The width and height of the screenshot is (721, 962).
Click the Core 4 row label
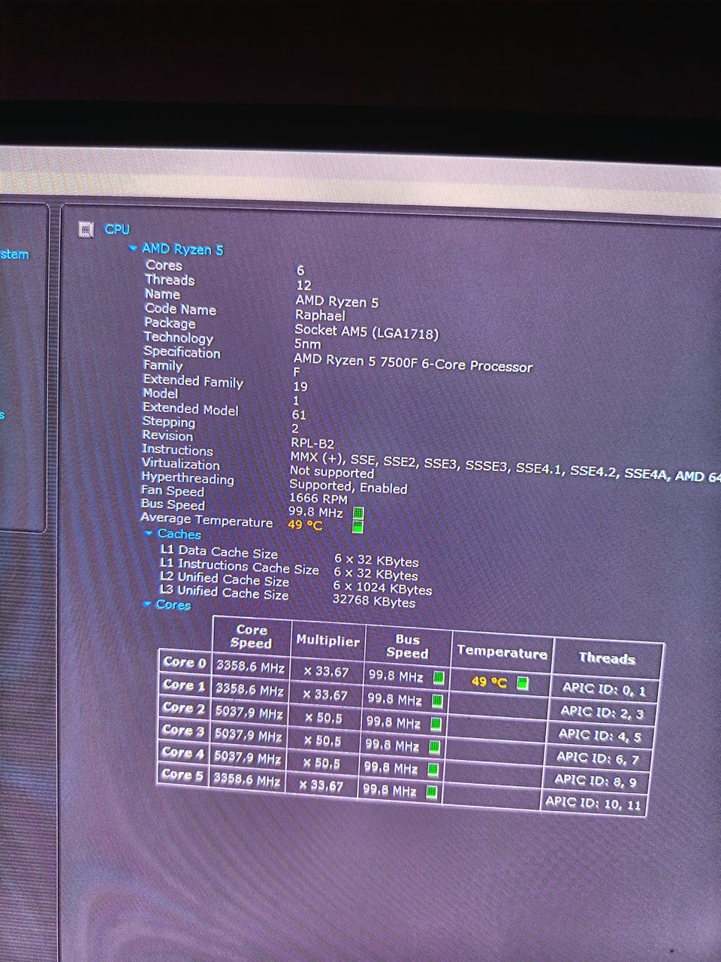click(x=183, y=752)
